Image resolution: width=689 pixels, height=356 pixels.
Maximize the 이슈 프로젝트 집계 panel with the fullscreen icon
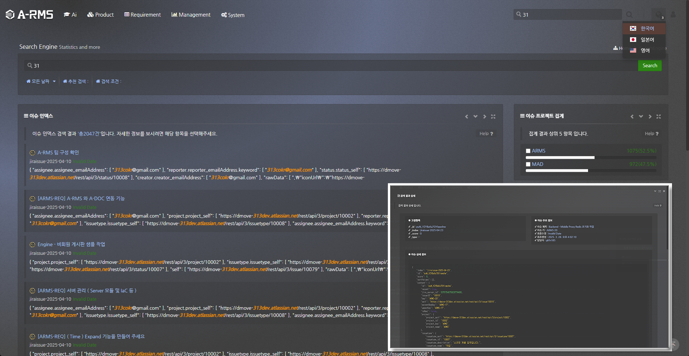[x=659, y=116]
